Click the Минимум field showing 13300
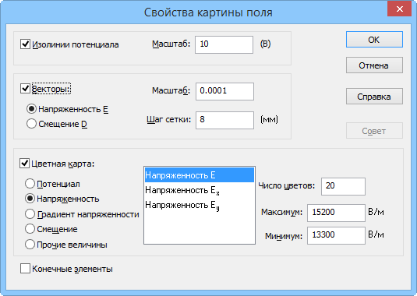Screen dimensions: 417x296 (x=336, y=235)
